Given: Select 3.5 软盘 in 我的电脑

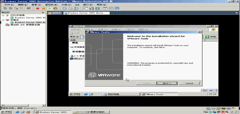Looking at the screenshot, I should (77, 56).
